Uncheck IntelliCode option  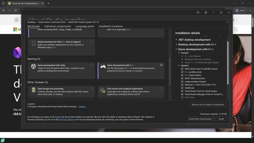[182, 88]
